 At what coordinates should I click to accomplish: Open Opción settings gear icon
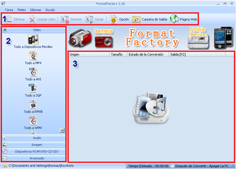114,20
